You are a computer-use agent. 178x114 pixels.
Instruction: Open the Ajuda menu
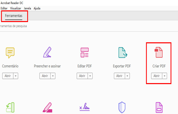tap(37, 8)
